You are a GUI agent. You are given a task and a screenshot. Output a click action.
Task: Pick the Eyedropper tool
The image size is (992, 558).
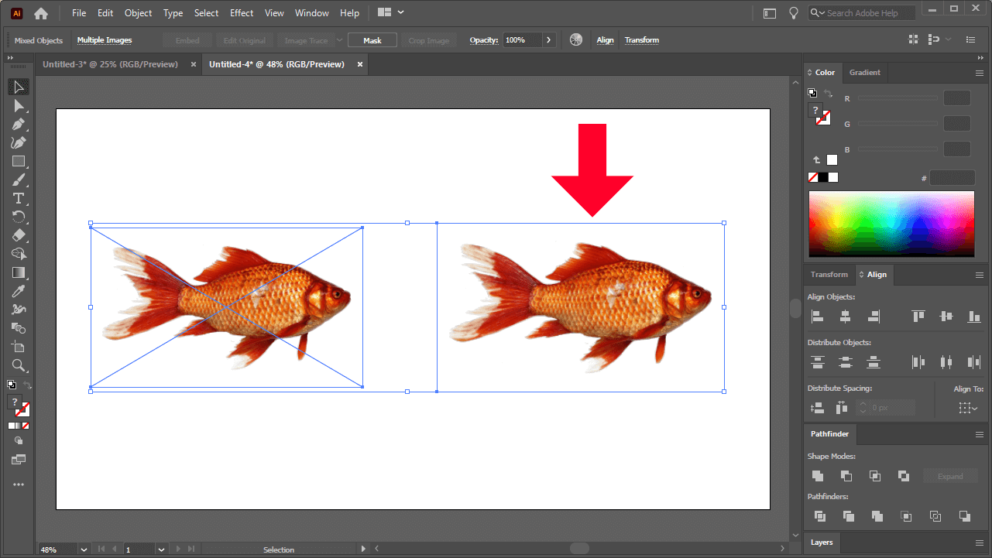click(19, 291)
